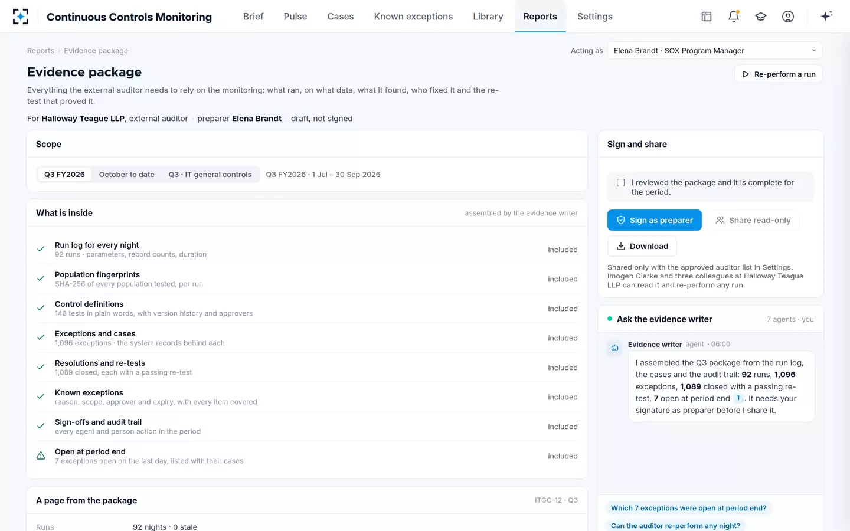The height and width of the screenshot is (531, 850).
Task: Click the Share read-only button
Action: click(x=753, y=220)
